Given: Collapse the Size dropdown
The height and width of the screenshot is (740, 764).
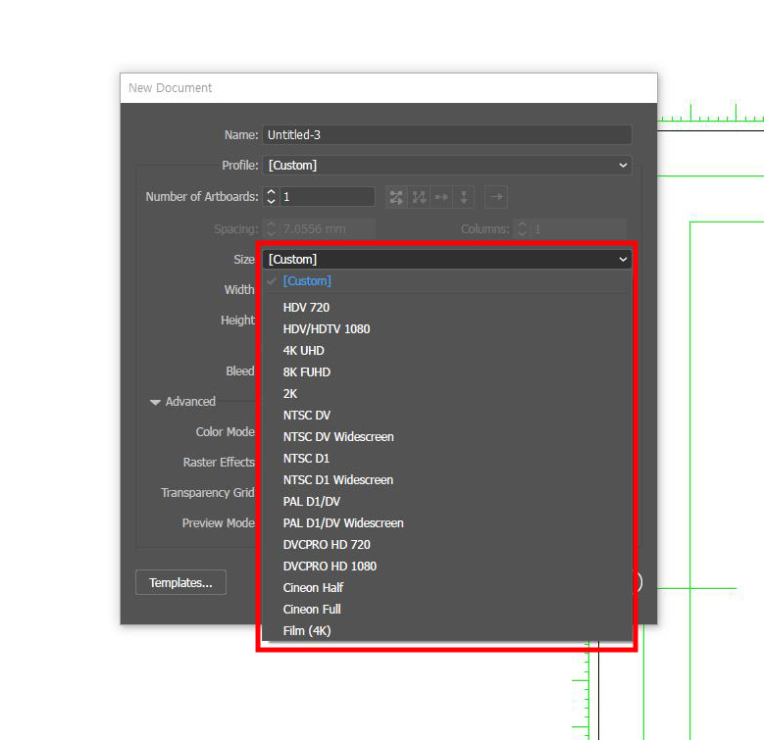Looking at the screenshot, I should tap(447, 260).
